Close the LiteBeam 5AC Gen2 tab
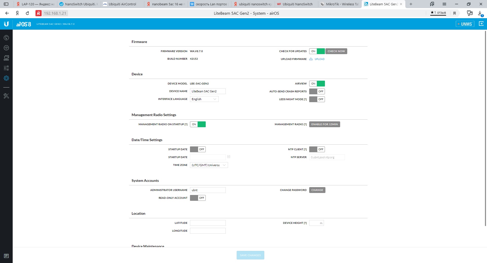The height and width of the screenshot is (263, 487). 401,4
